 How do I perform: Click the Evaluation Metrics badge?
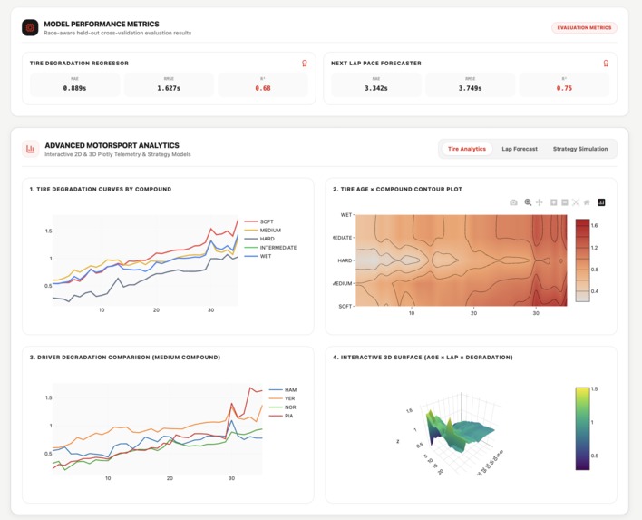[584, 27]
